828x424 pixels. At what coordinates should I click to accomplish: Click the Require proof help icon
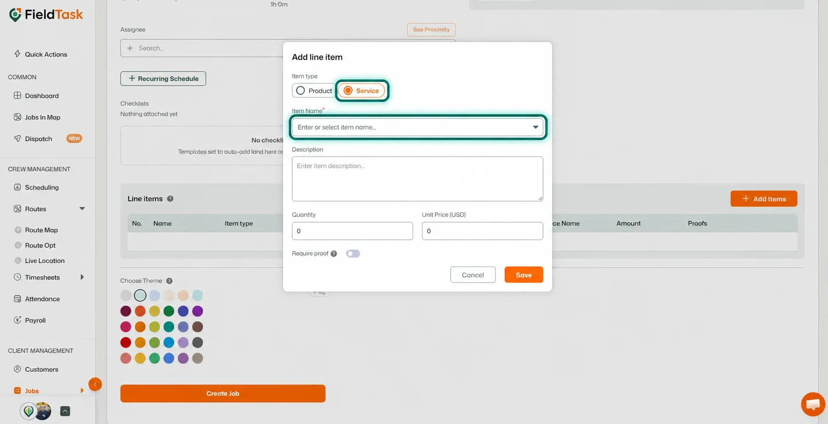pyautogui.click(x=334, y=254)
